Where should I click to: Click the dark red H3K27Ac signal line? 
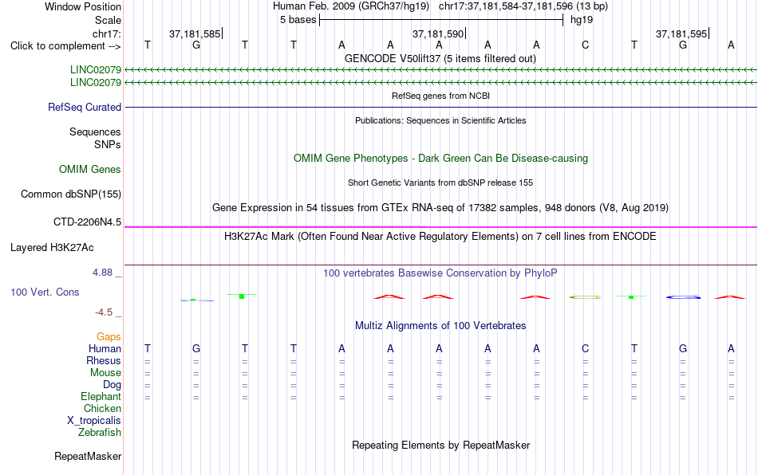pos(440,265)
